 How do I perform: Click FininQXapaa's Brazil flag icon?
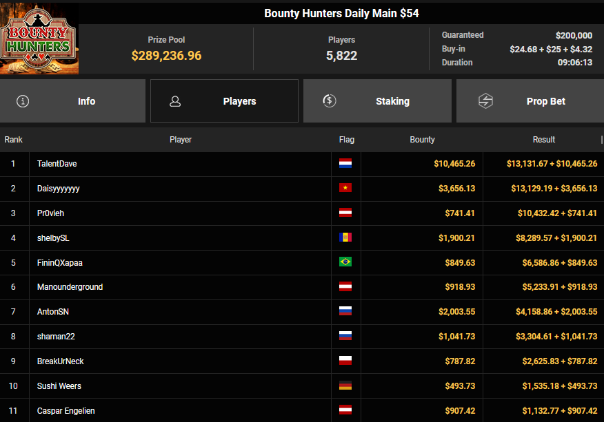pos(345,262)
